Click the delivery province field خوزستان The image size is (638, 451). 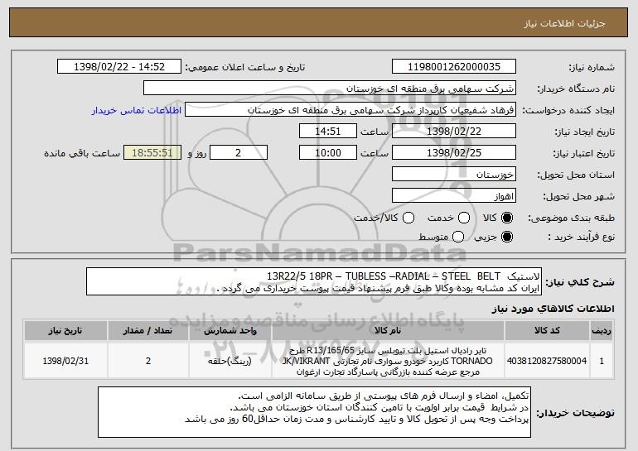click(454, 175)
